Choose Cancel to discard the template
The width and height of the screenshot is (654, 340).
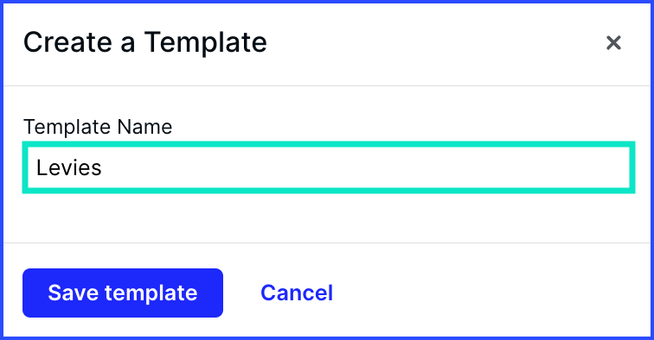(297, 293)
